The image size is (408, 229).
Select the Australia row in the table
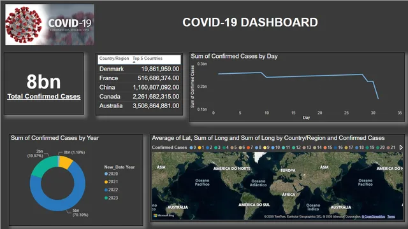coord(139,106)
